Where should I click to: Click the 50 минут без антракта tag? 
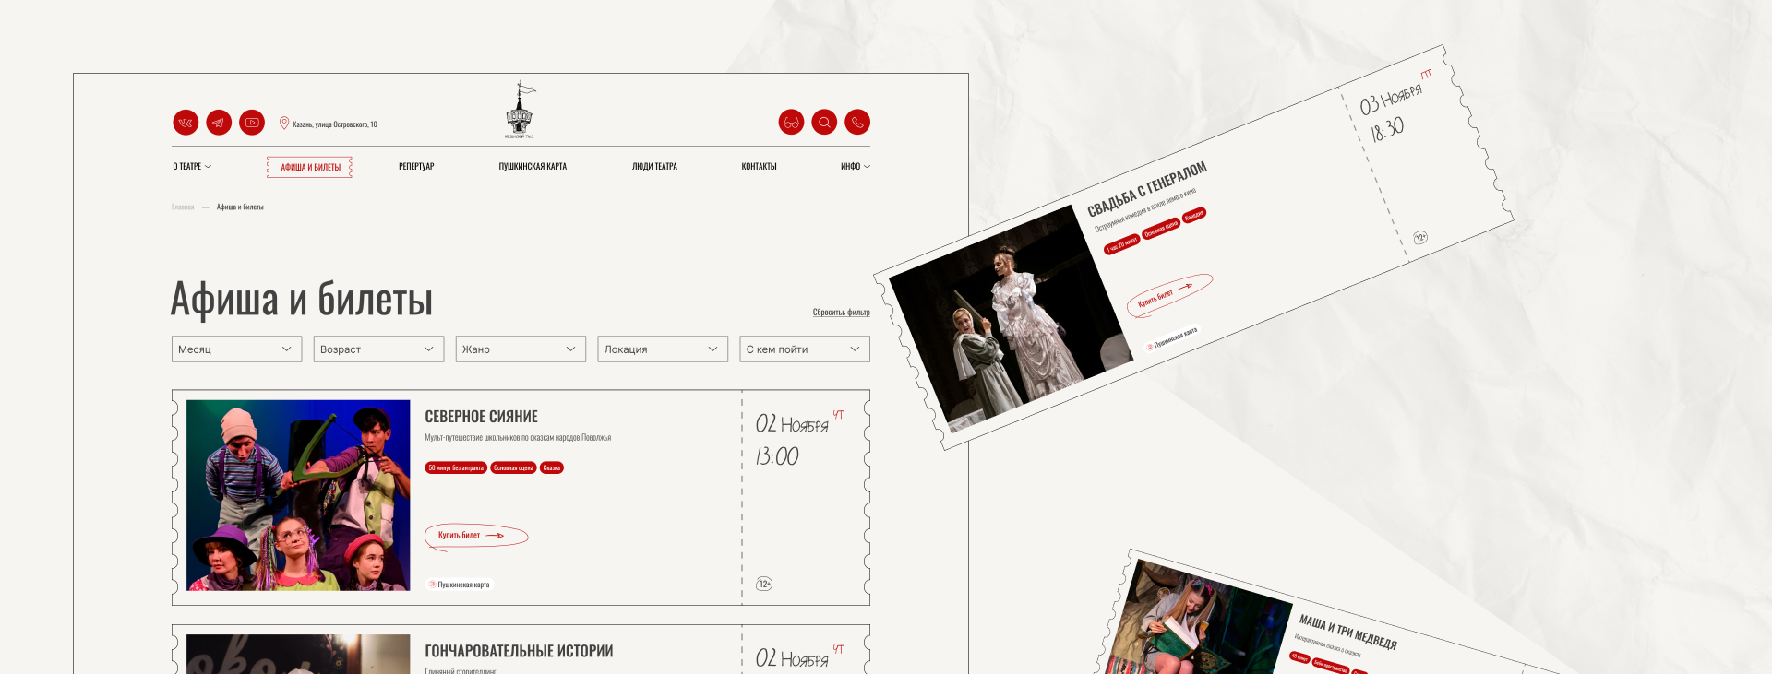tap(456, 467)
